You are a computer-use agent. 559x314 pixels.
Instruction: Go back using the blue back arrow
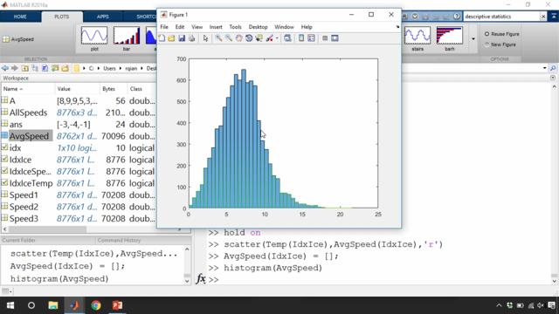click(4, 68)
